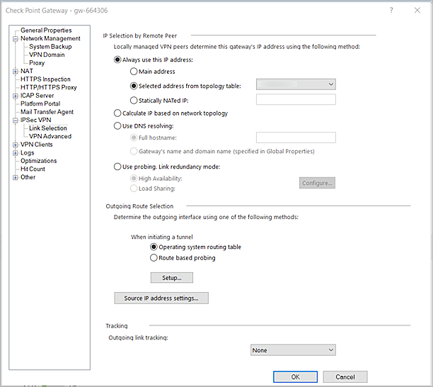This screenshot has height=387, width=433.
Task: Open General Properties in the tree
Action: coord(46,30)
